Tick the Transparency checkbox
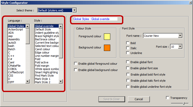Viewport: 193px width, 107px height. click(167, 98)
